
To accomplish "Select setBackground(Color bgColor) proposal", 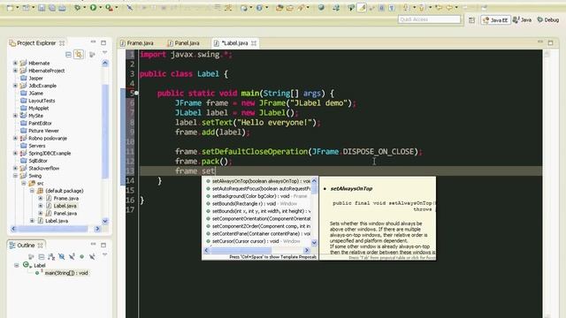I will 257,196.
